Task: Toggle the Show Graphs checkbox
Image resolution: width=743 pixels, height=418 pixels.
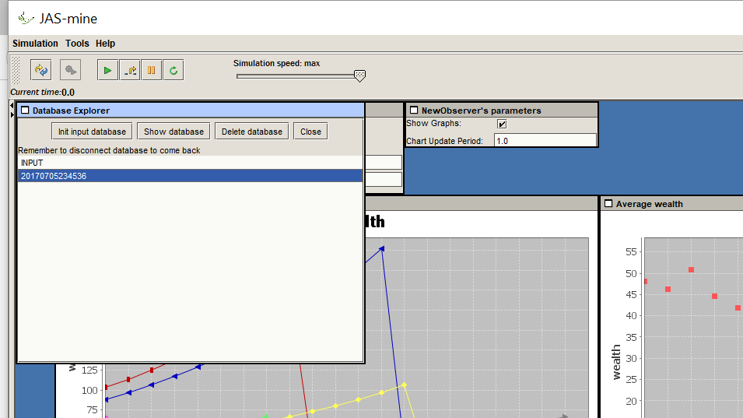Action: point(502,124)
